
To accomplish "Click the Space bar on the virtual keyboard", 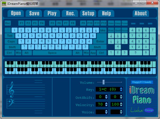I will tap(52, 53).
